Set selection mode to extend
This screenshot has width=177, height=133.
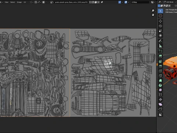[x=162, y=6]
